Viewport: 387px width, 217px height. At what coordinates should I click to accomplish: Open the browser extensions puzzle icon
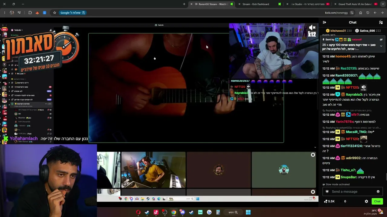pos(30,13)
